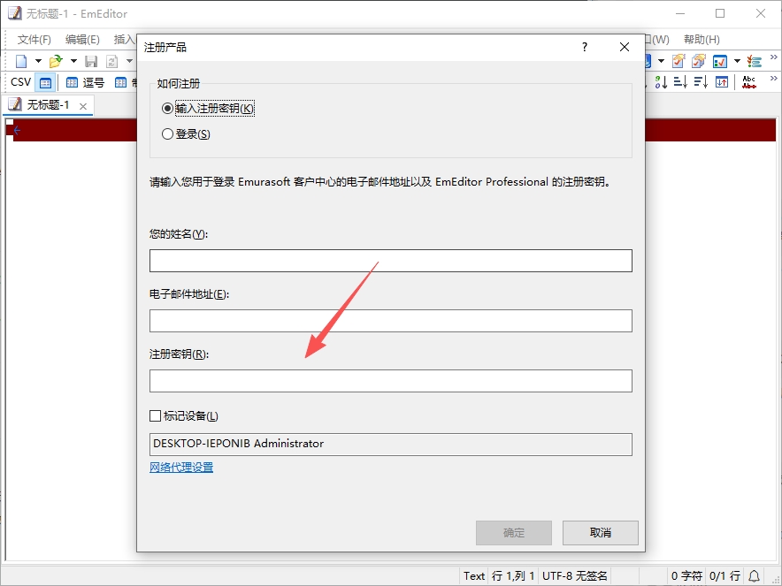Open the 帮助(H) menu
782x586 pixels.
click(701, 40)
